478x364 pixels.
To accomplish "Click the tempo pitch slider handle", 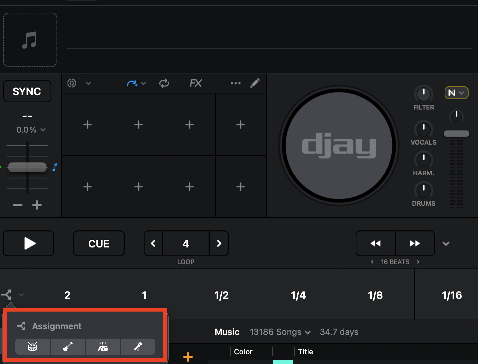I will coord(27,167).
